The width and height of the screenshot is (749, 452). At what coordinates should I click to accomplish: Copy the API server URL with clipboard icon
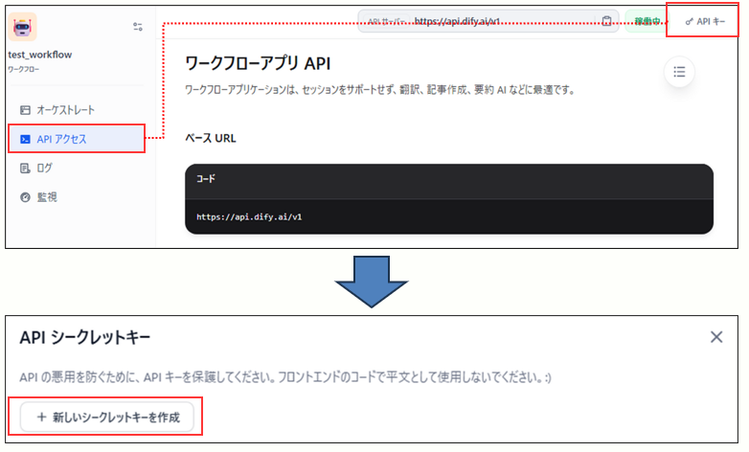click(x=606, y=21)
